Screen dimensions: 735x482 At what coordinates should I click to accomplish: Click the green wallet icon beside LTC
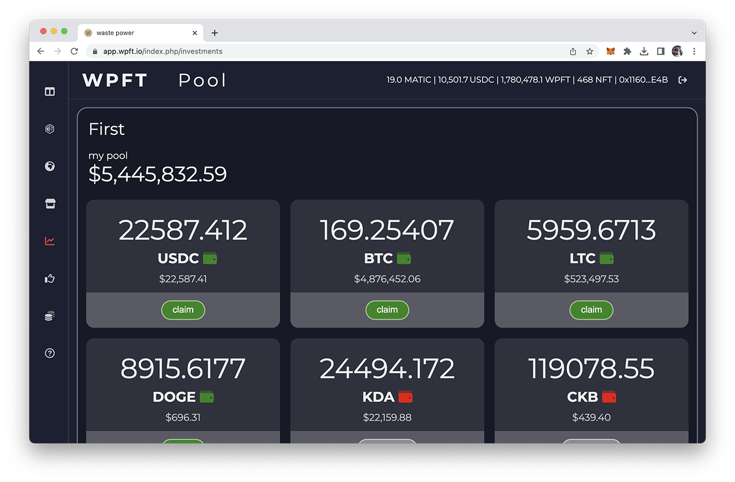[606, 258]
